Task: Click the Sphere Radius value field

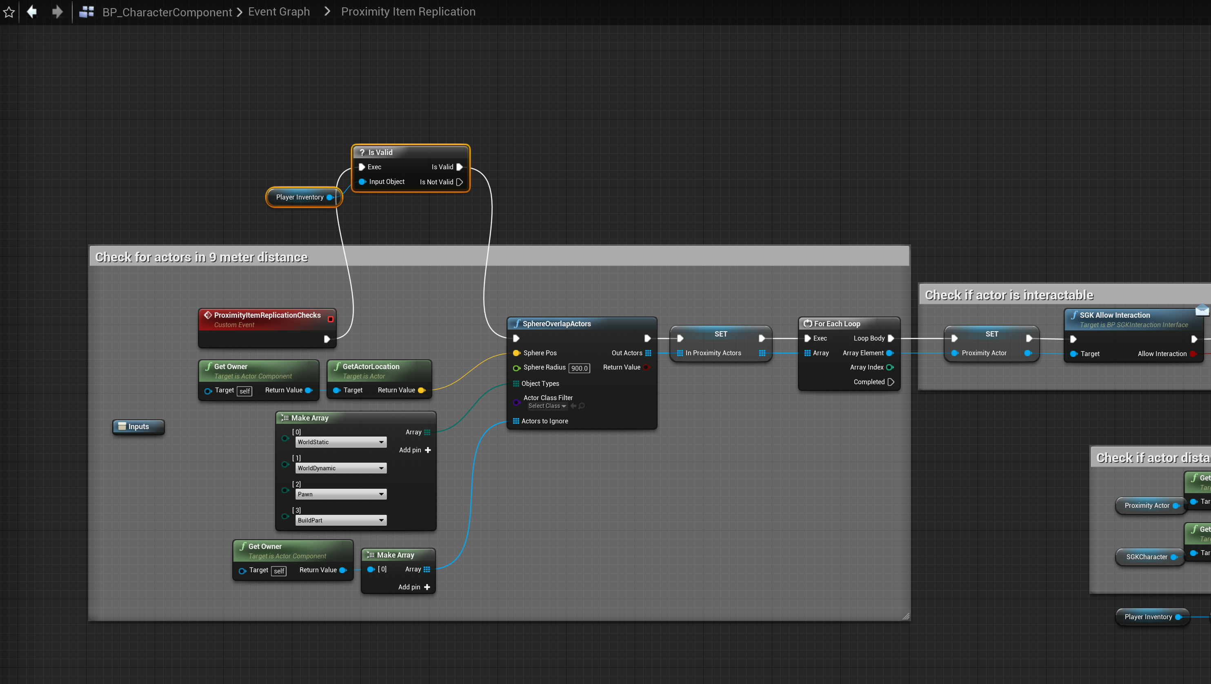Action: tap(579, 368)
